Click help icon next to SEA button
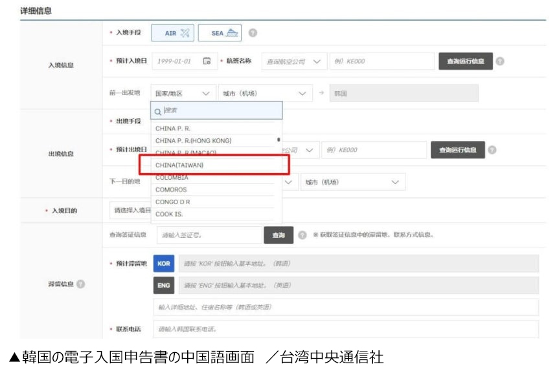Screen dimensions: 557x371 (253, 33)
